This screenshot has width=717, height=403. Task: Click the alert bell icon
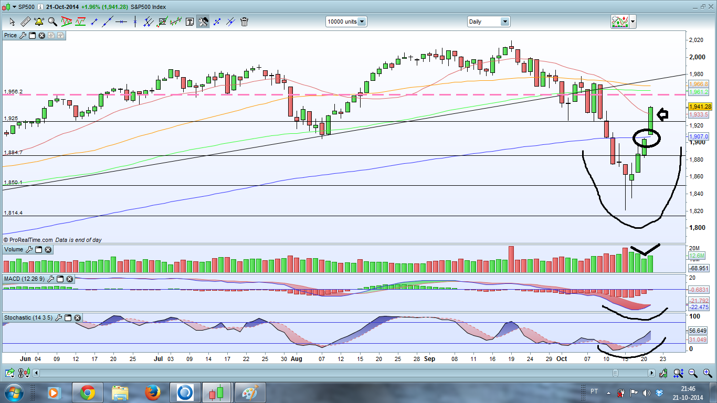pos(39,22)
